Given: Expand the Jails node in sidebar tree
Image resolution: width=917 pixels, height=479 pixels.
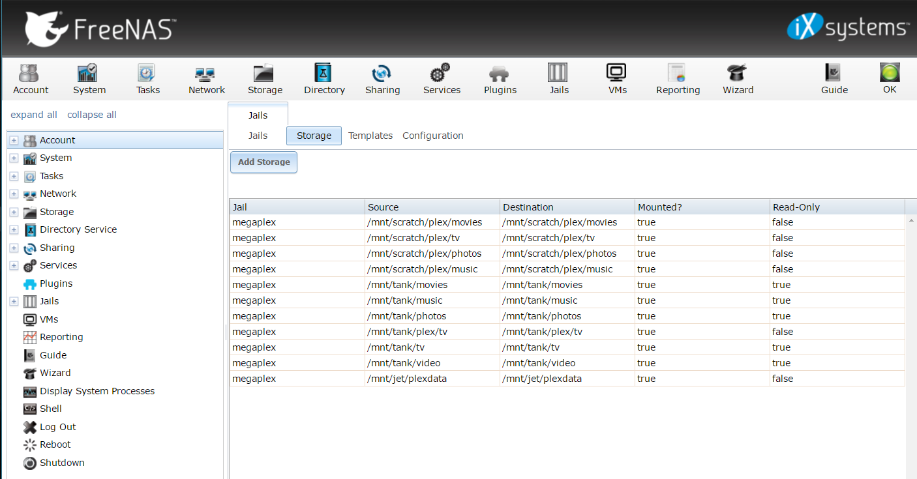Looking at the screenshot, I should (14, 301).
